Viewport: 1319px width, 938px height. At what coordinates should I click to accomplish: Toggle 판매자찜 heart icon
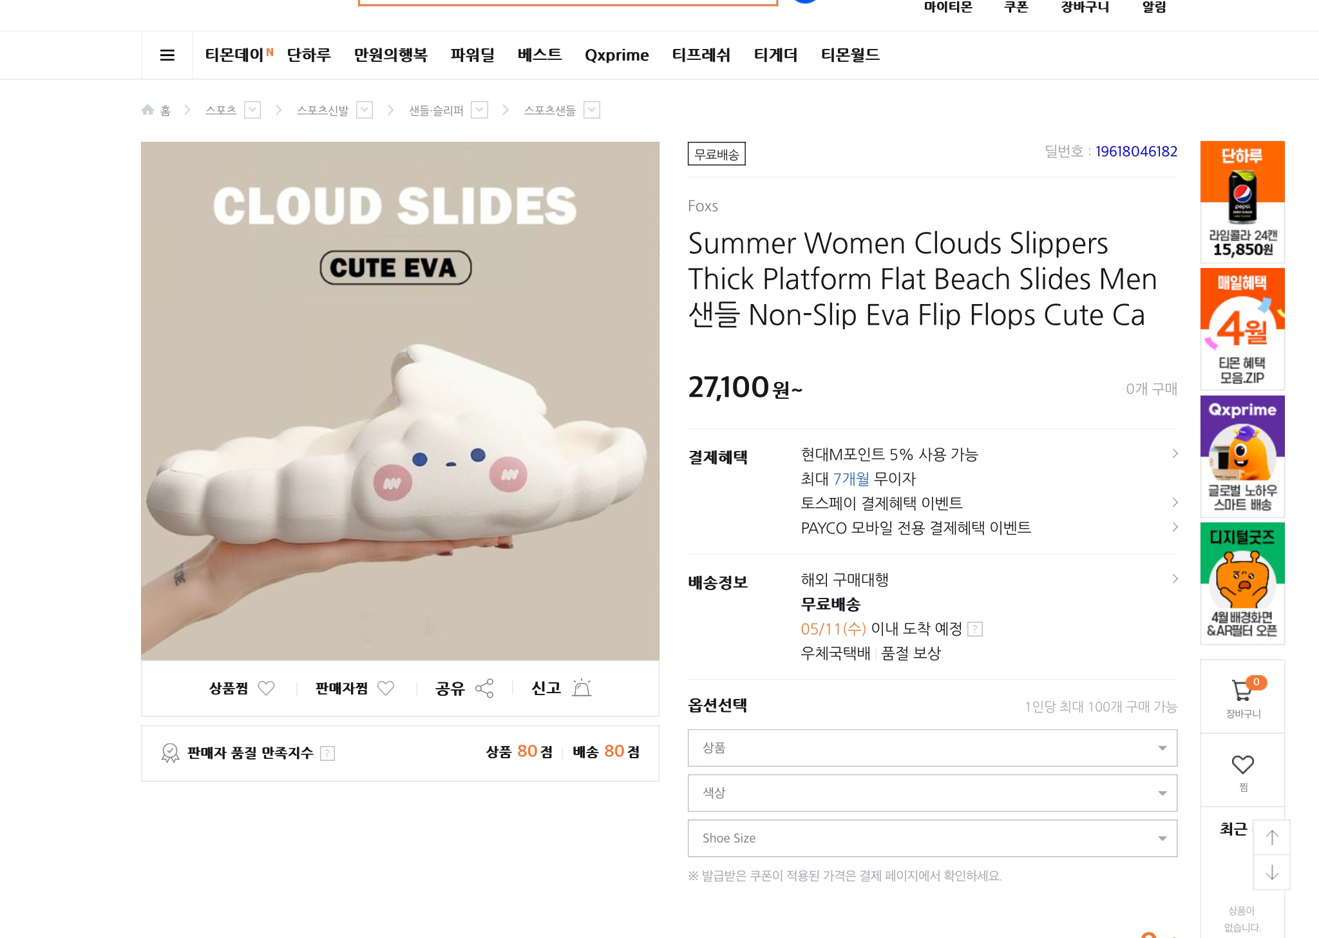coord(386,689)
